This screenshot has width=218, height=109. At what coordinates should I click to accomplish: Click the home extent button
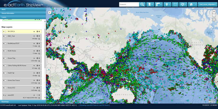pos(191,4)
